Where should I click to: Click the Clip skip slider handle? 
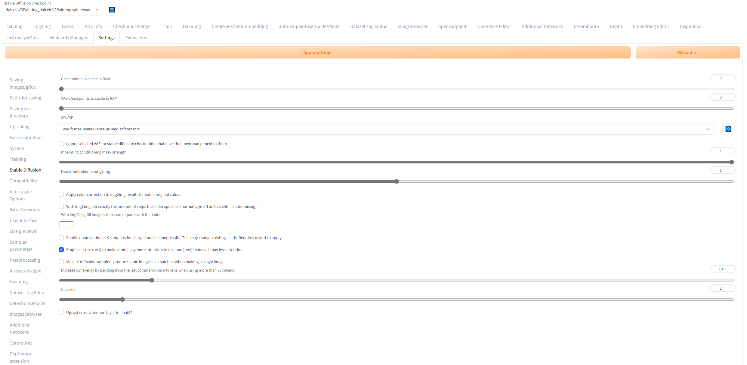[x=122, y=299]
